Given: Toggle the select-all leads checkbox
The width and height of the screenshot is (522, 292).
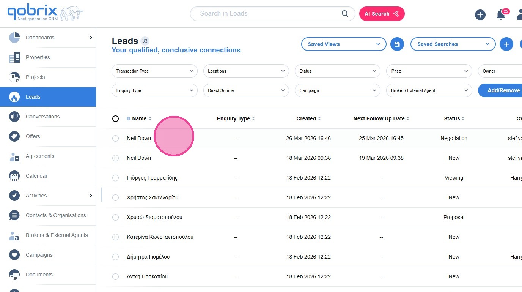Looking at the screenshot, I should pos(116,119).
